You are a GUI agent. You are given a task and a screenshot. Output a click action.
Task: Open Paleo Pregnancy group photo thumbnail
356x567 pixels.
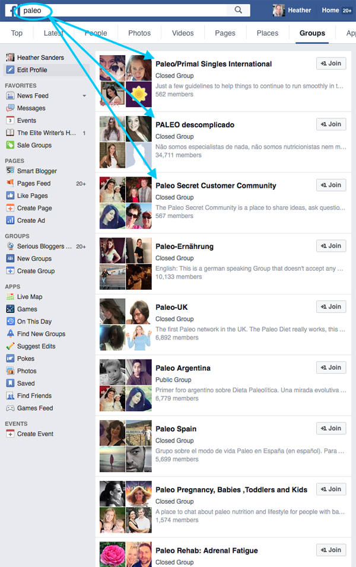[126, 507]
